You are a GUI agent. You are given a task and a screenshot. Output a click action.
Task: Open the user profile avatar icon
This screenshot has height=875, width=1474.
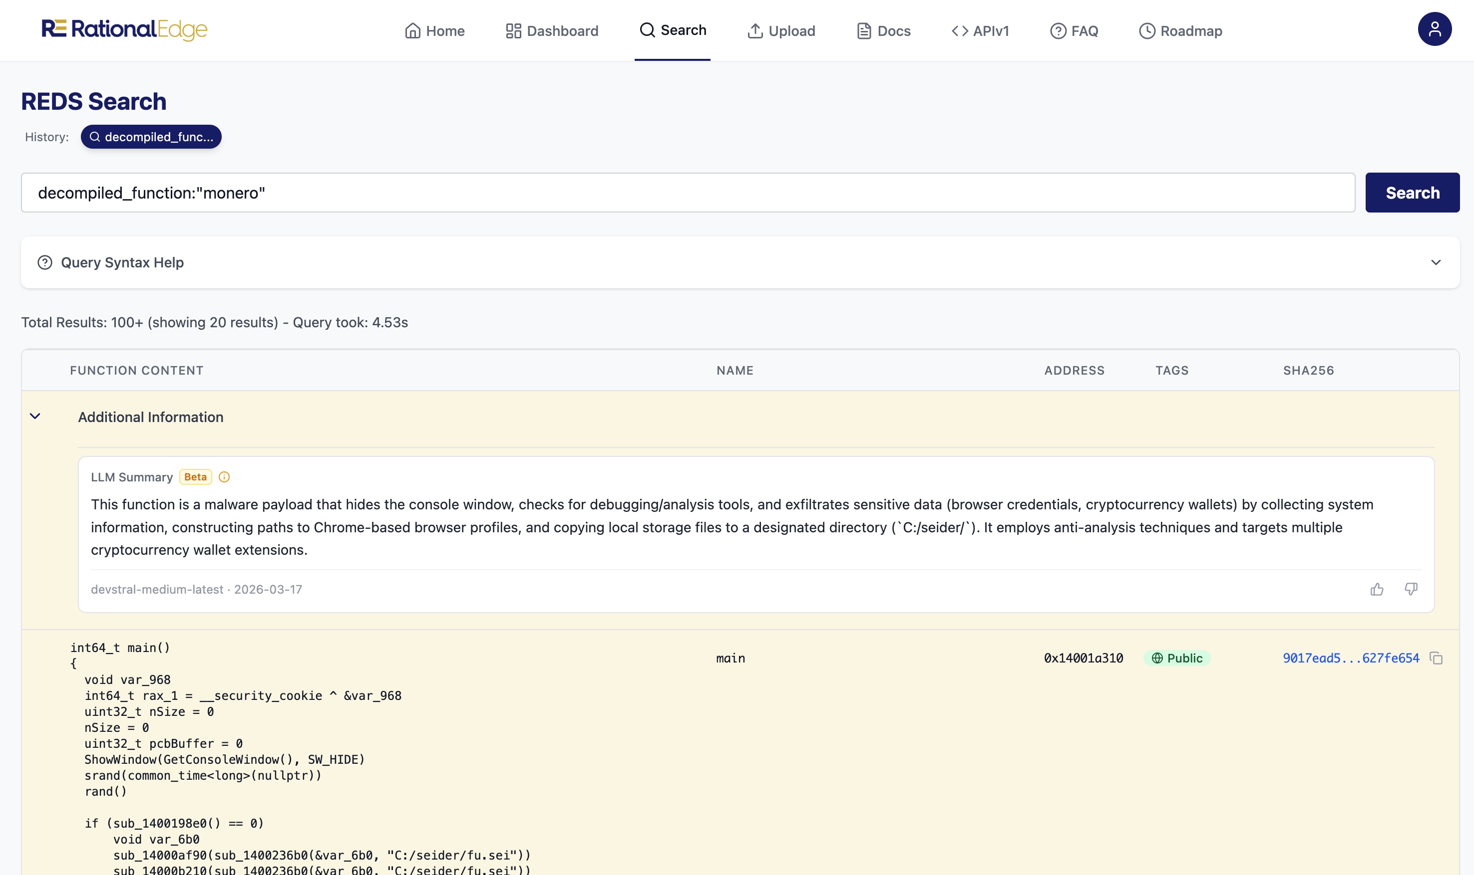(1434, 29)
